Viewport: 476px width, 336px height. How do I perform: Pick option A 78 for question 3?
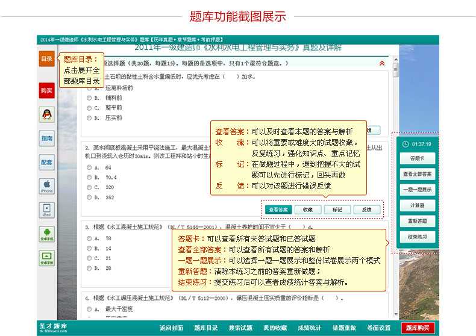(x=89, y=238)
